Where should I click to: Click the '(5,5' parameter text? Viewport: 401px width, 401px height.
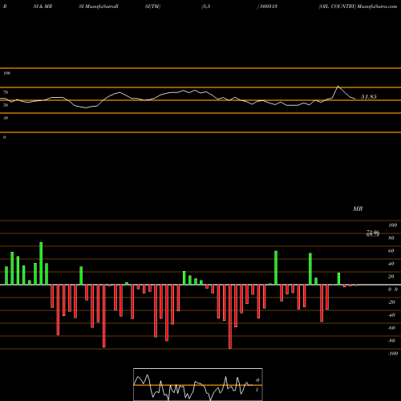point(206,6)
